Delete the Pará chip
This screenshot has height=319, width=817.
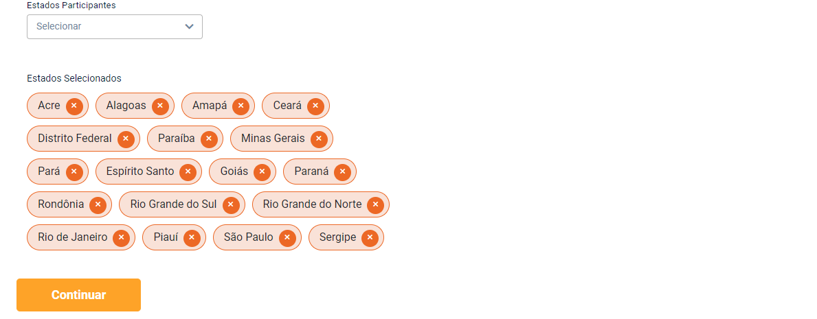[74, 172]
